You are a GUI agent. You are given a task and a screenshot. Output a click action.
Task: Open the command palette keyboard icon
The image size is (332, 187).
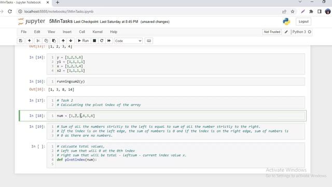[x=149, y=41]
